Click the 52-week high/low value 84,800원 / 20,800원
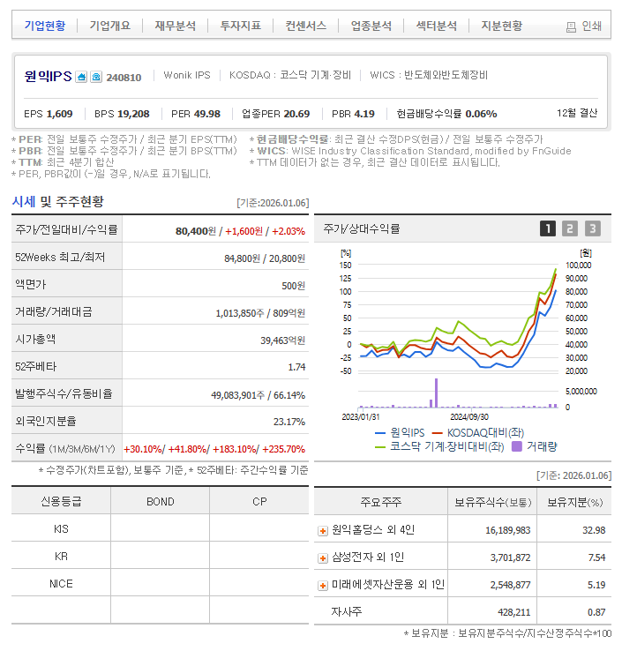Screen dimensions: 622x651 click(x=265, y=258)
